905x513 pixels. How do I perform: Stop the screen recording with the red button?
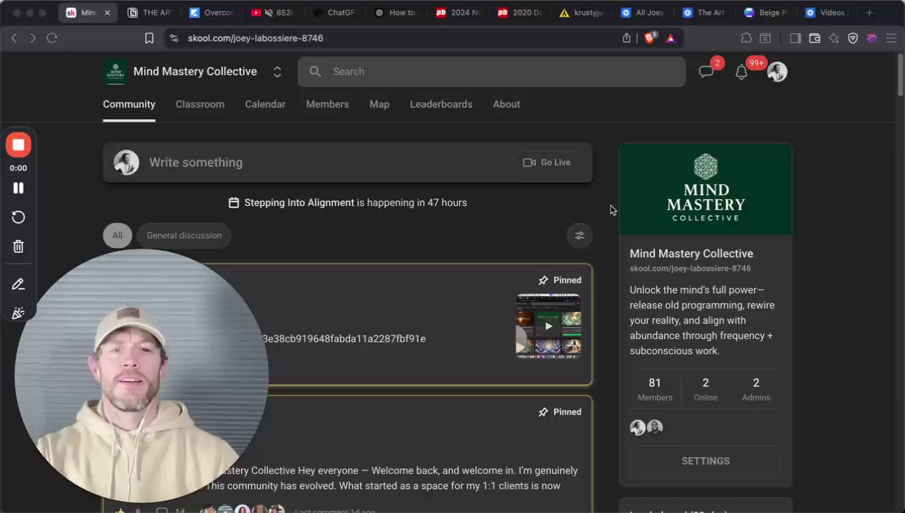pyautogui.click(x=19, y=145)
